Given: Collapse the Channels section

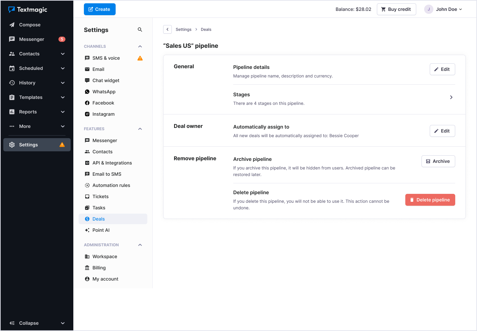Looking at the screenshot, I should [140, 46].
